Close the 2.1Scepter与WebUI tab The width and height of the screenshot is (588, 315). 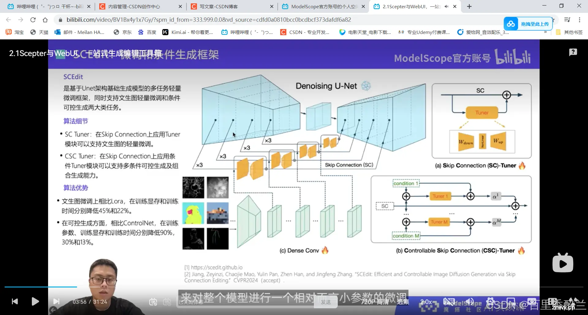tap(455, 6)
